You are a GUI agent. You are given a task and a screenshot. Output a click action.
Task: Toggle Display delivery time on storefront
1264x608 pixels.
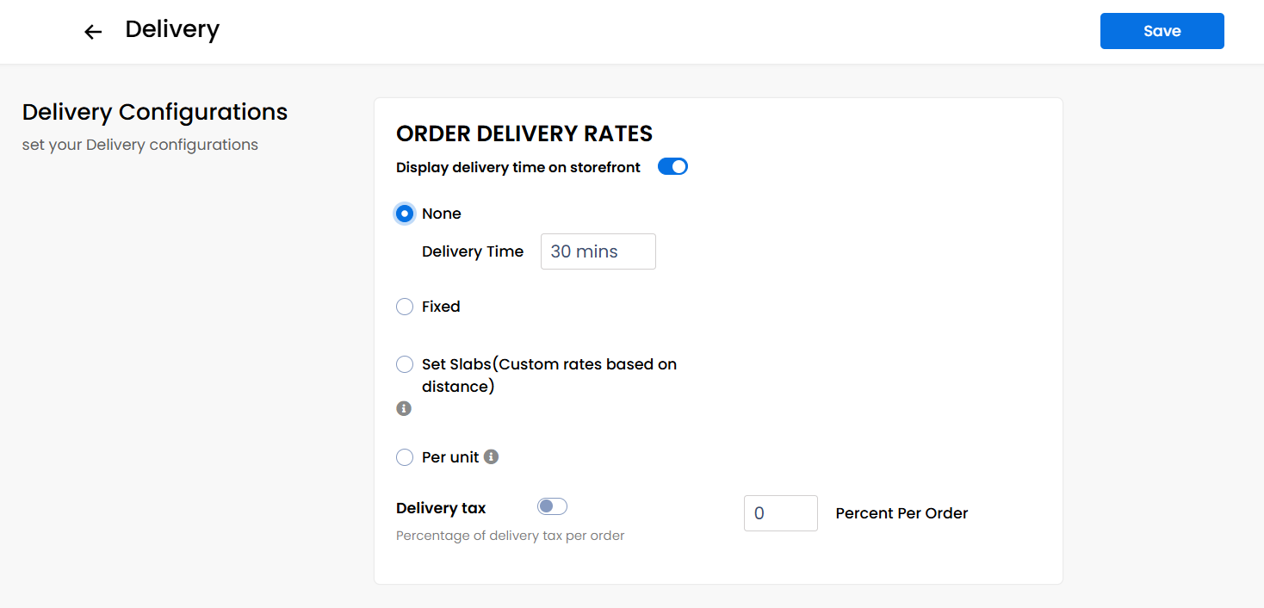coord(672,166)
